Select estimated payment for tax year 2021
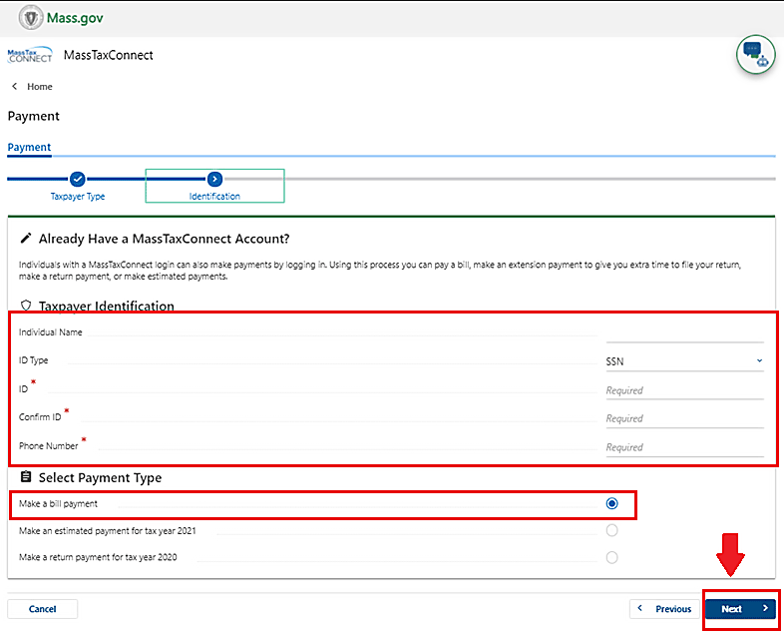Viewport: 784px width, 637px height. point(611,530)
